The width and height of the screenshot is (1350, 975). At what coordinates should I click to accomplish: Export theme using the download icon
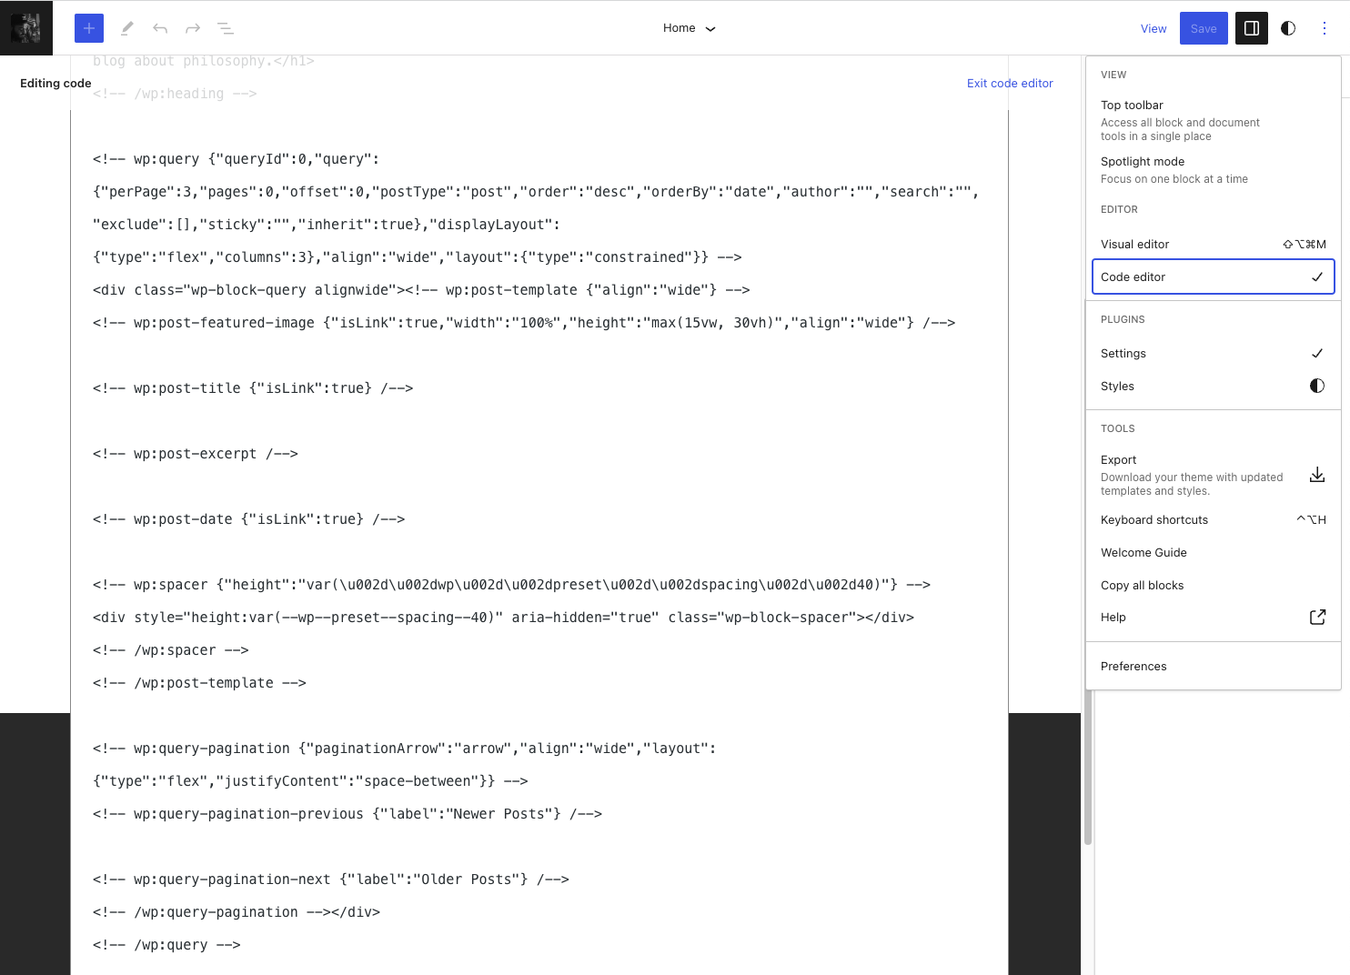click(x=1317, y=475)
